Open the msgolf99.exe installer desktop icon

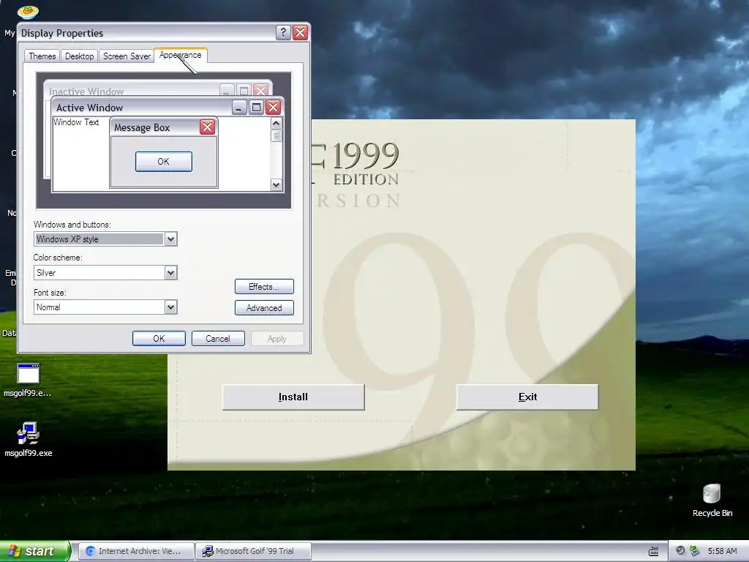click(29, 440)
